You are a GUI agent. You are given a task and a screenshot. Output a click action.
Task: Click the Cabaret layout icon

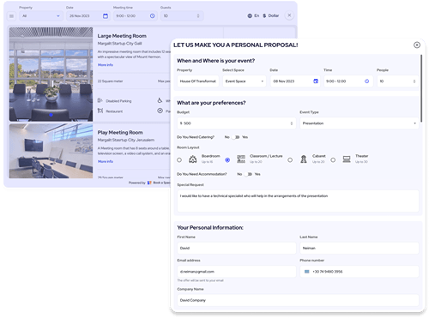coord(304,159)
